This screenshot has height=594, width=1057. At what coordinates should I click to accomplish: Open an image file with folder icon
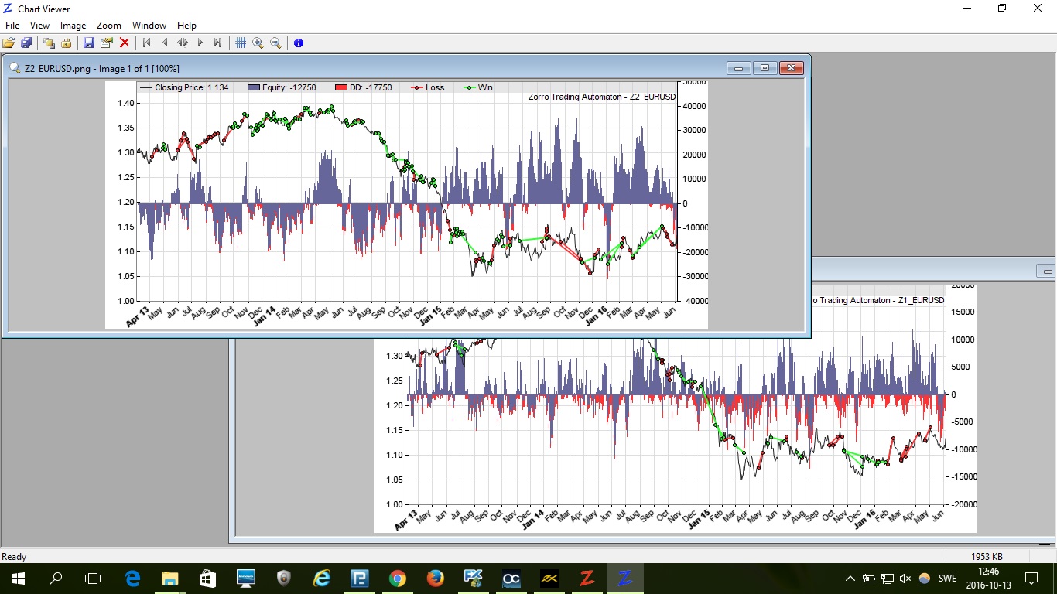click(9, 43)
